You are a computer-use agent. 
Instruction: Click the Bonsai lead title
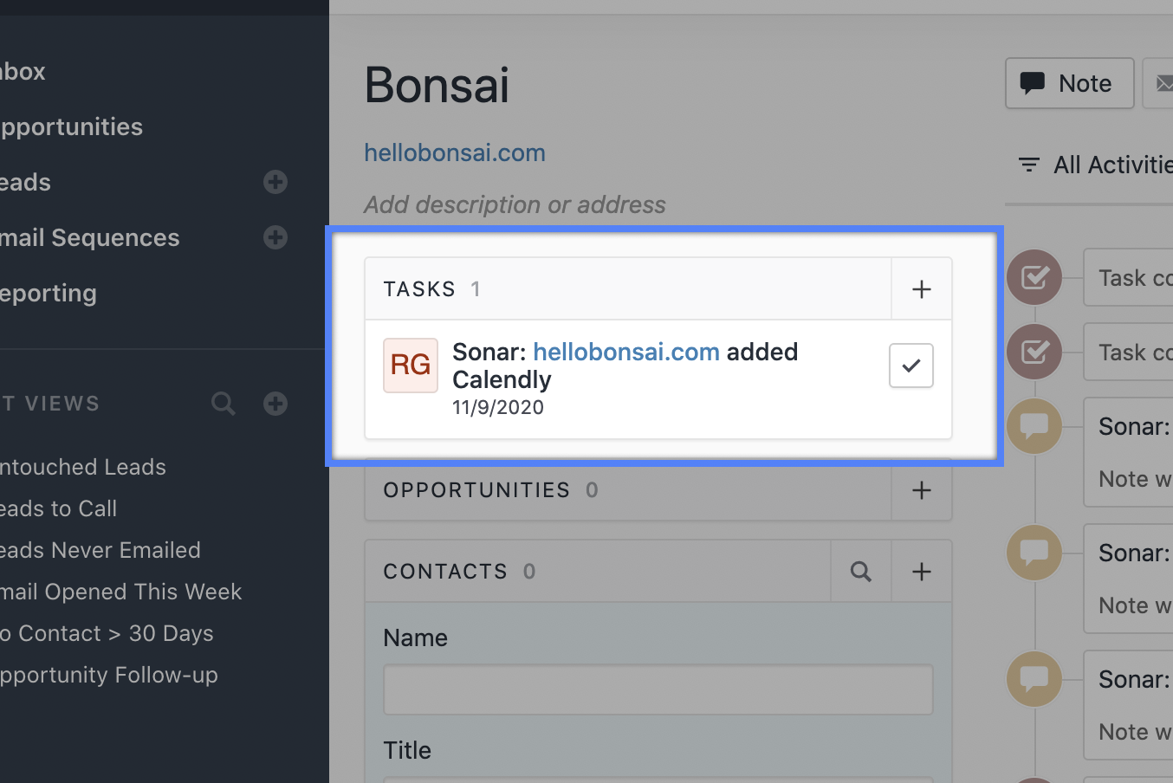(437, 85)
